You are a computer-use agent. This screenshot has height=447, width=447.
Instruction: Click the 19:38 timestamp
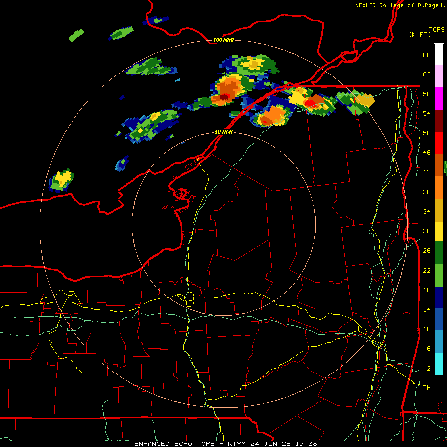click(306, 444)
